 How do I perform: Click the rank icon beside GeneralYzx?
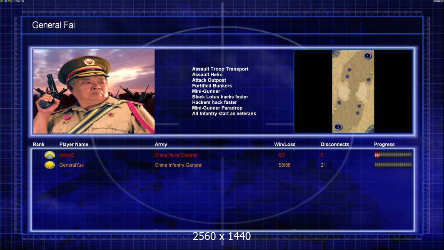click(50, 165)
